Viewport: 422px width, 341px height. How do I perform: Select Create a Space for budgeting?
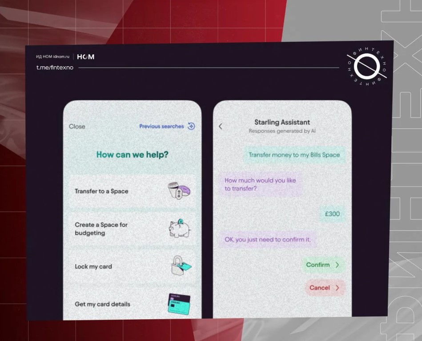point(101,229)
